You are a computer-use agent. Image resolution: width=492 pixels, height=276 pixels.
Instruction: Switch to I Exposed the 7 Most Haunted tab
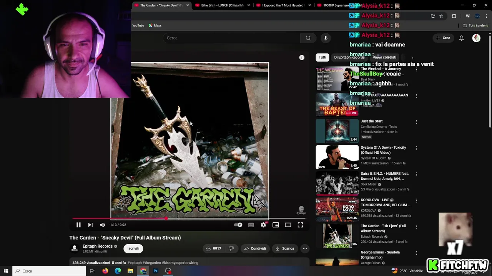(x=283, y=5)
